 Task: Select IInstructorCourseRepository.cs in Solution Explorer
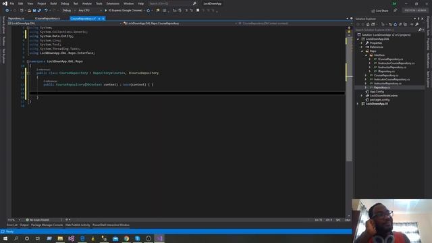(396, 63)
